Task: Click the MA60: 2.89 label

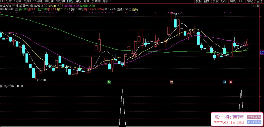Action: pyautogui.click(x=88, y=6)
